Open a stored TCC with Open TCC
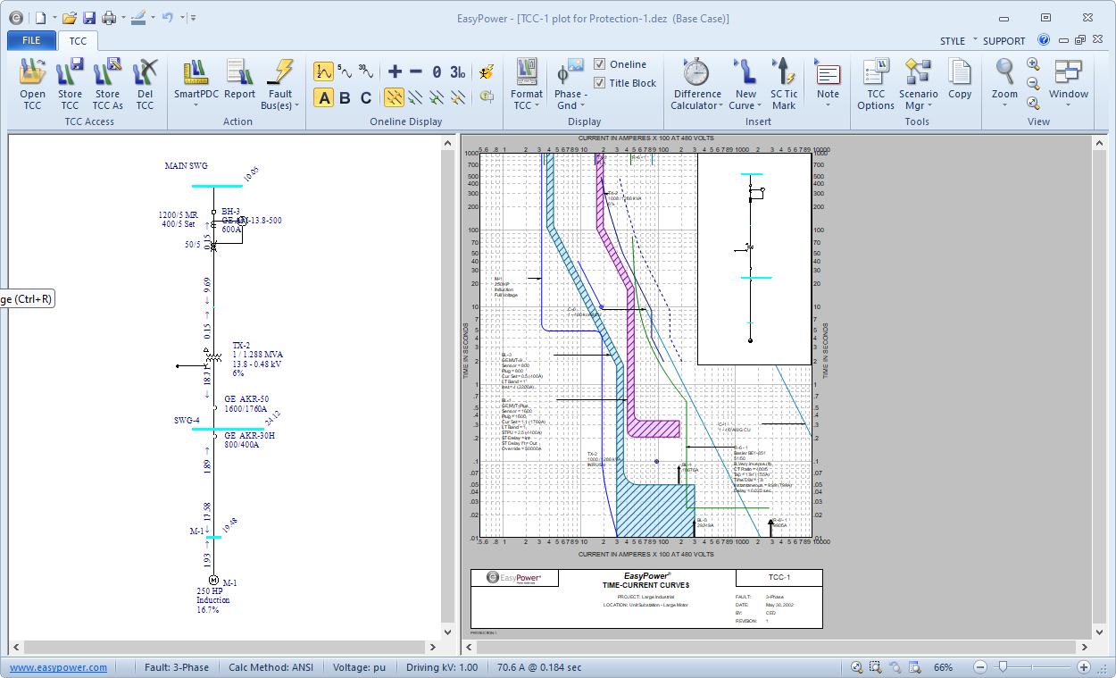Image resolution: width=1116 pixels, height=678 pixels. pos(32,85)
